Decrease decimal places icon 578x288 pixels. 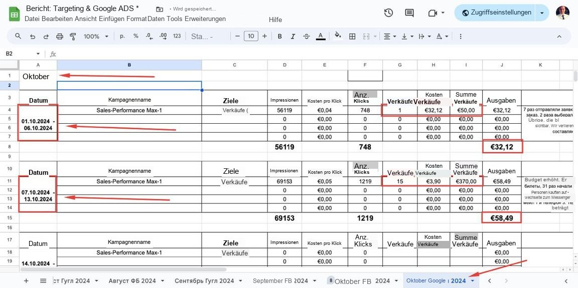pos(150,36)
